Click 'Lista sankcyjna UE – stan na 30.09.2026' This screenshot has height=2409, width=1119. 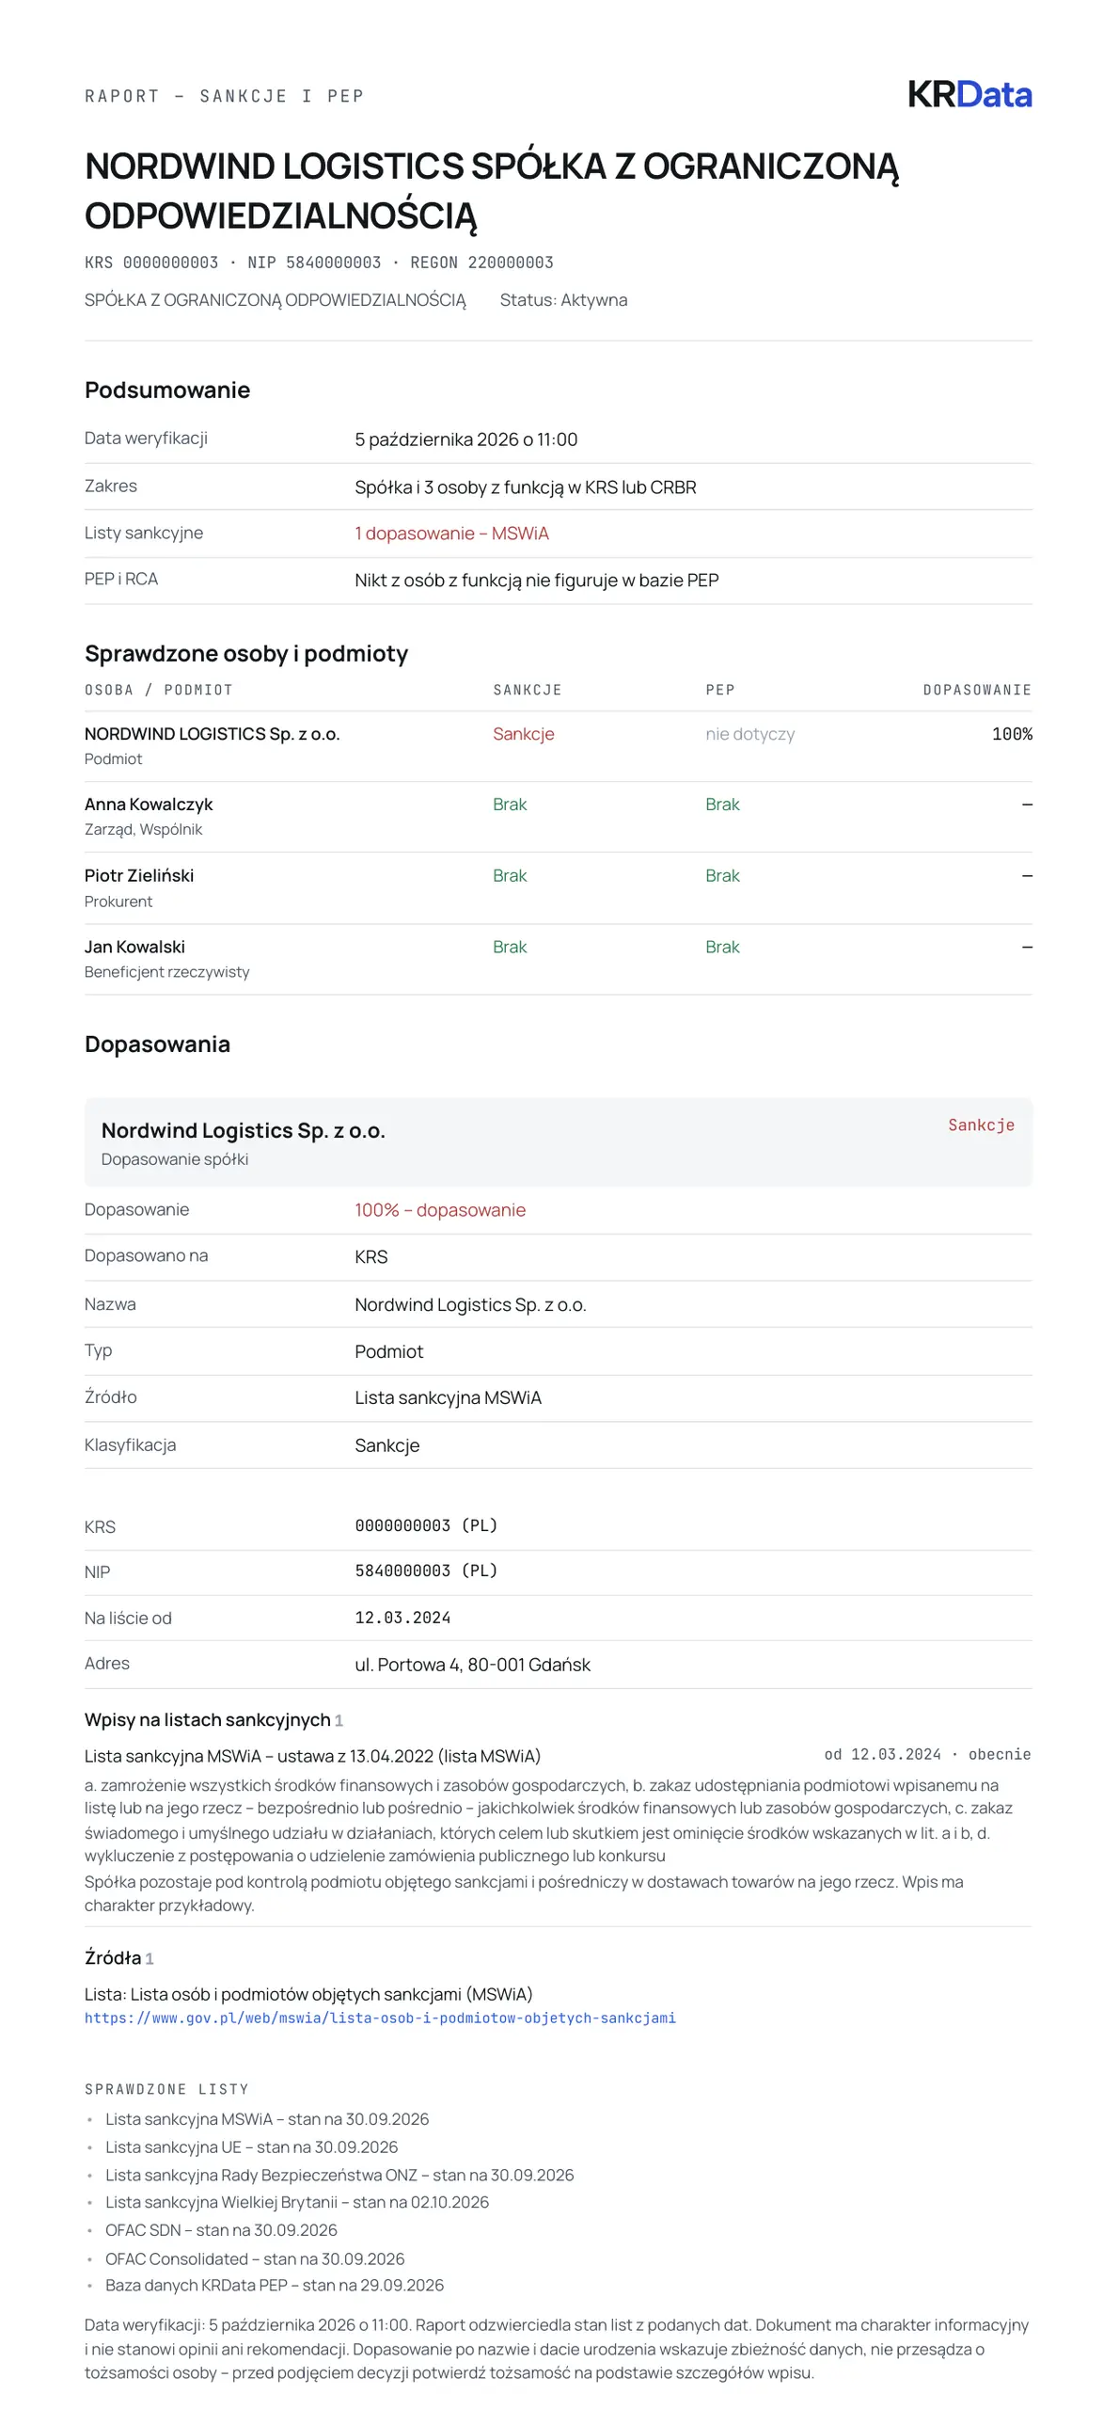[x=251, y=2146]
